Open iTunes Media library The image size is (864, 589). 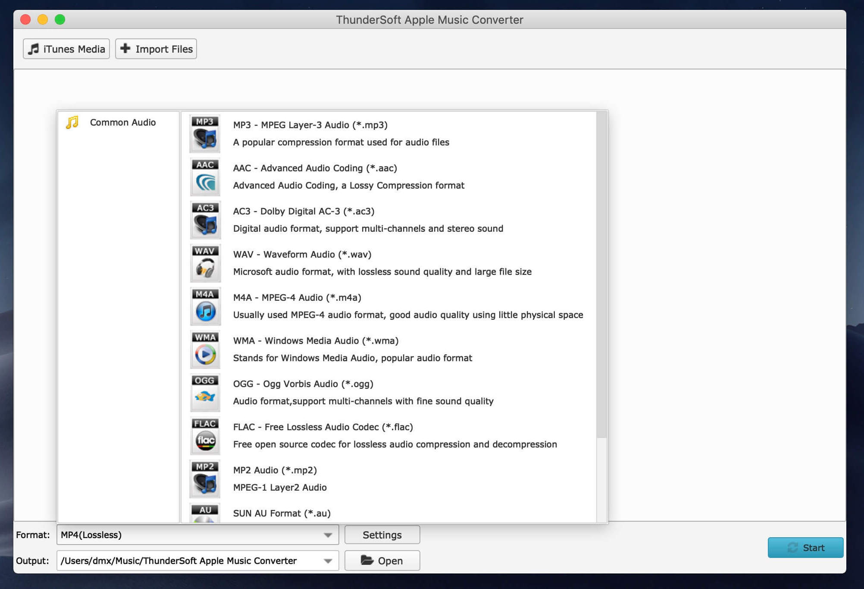click(66, 49)
